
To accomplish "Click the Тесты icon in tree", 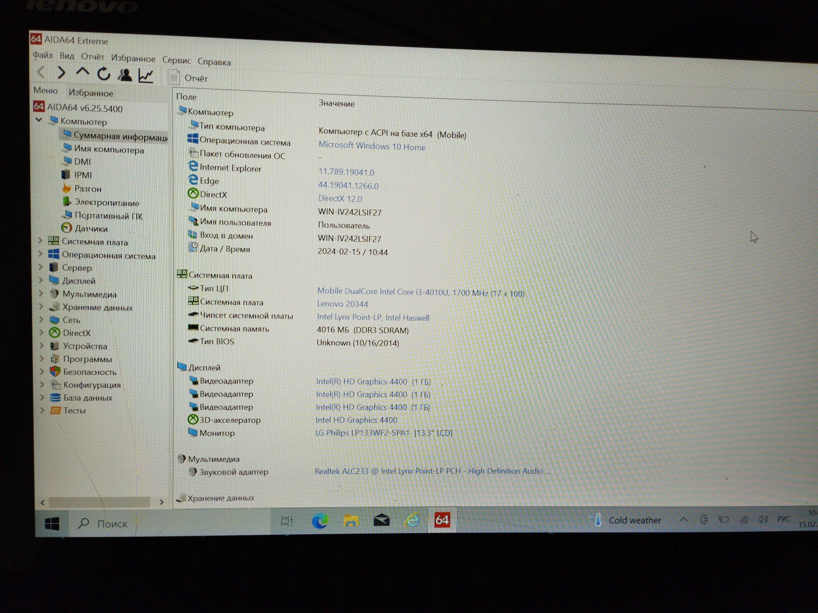I will coord(55,410).
